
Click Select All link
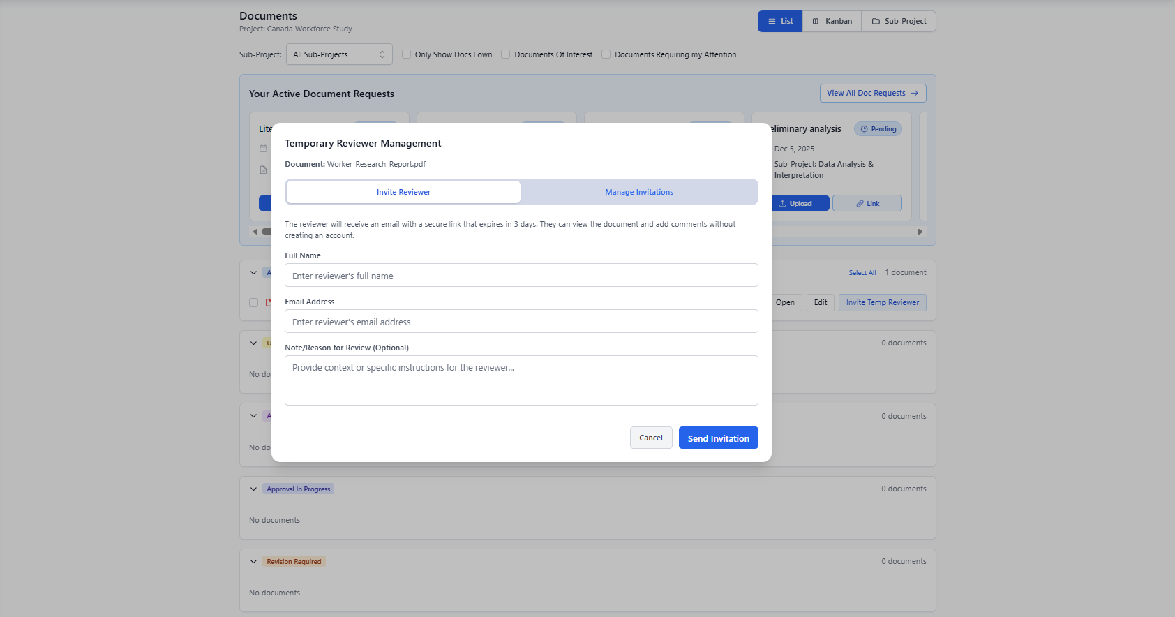pos(862,273)
